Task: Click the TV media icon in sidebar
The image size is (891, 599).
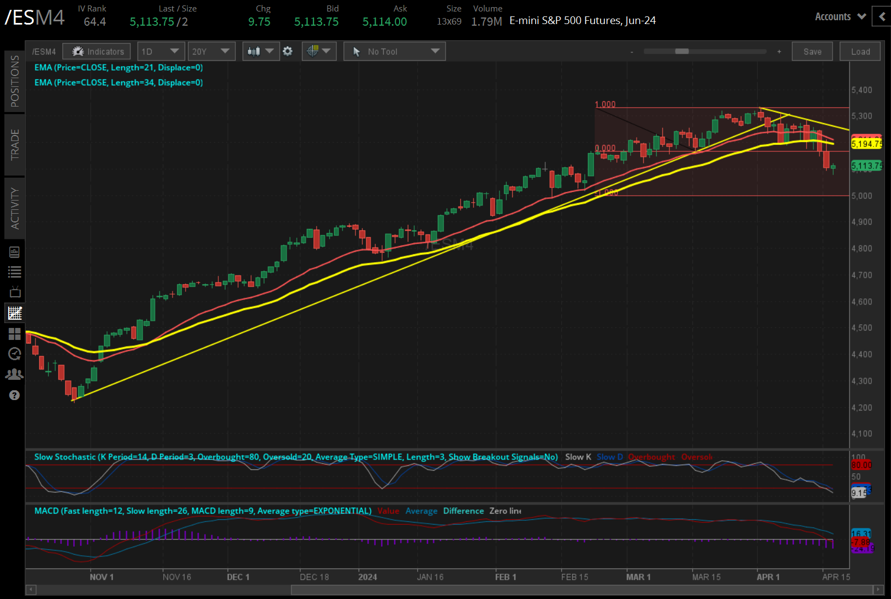Action: click(15, 291)
